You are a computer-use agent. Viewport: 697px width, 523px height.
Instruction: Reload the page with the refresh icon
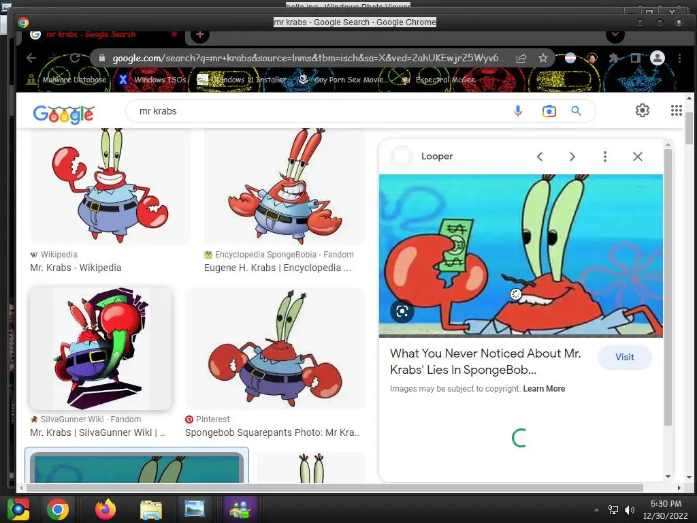(x=75, y=58)
